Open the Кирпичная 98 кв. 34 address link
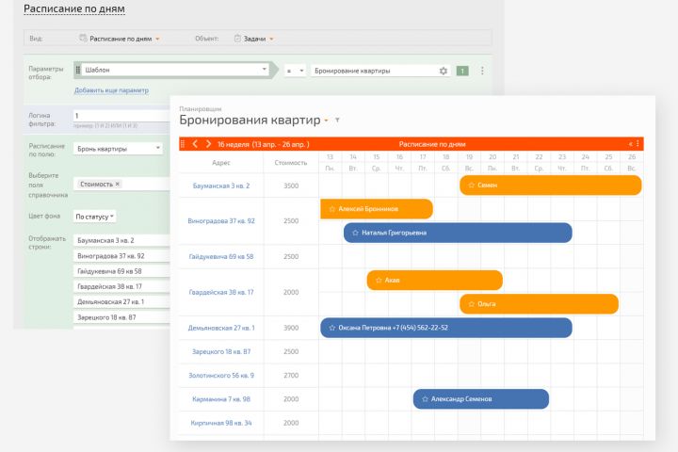The image size is (678, 452). (221, 423)
